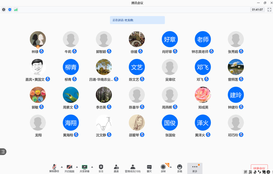The width and height of the screenshot is (273, 174).
Task: Open the 聊天 chat panel
Action: point(149,167)
